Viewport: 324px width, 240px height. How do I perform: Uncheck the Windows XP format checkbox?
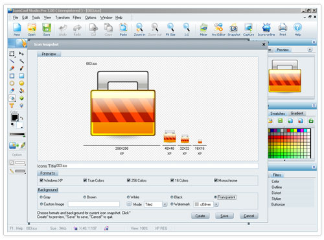click(x=41, y=180)
